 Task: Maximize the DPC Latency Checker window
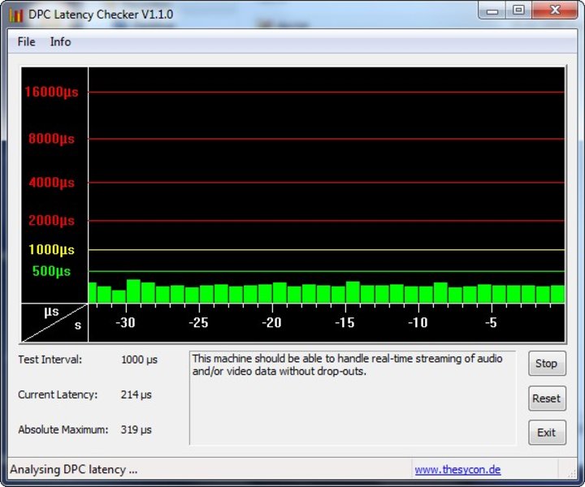click(518, 11)
